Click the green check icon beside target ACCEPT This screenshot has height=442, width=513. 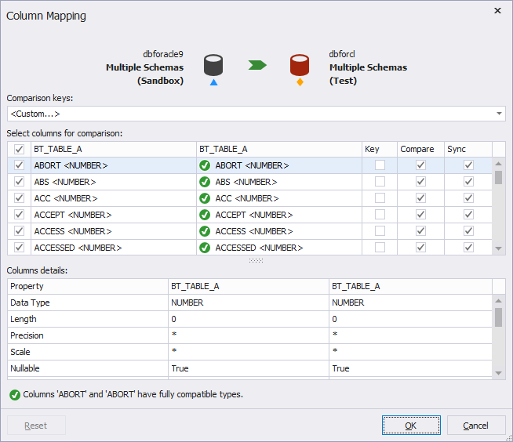point(205,215)
